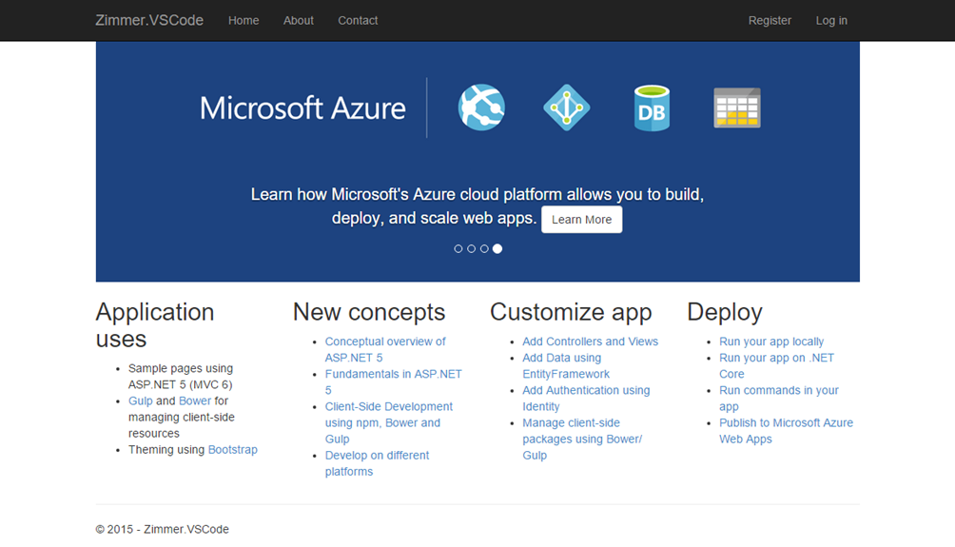955x547 pixels.
Task: Open Run your app on .NET Core
Action: tap(776, 366)
